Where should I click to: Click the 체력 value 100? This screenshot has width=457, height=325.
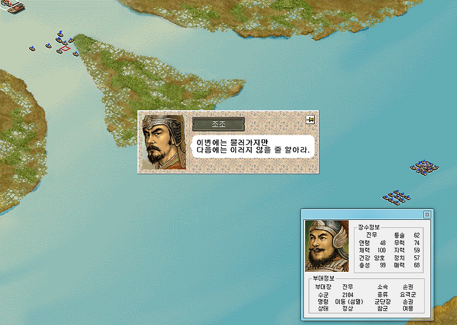tap(381, 250)
